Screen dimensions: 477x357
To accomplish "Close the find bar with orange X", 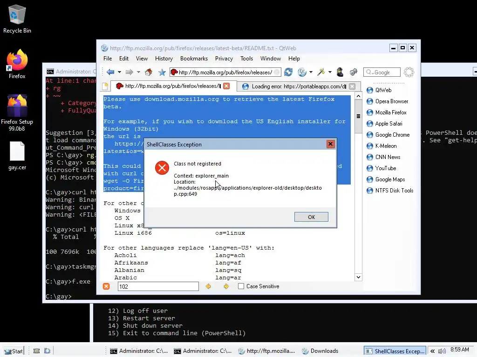I will click(x=106, y=286).
